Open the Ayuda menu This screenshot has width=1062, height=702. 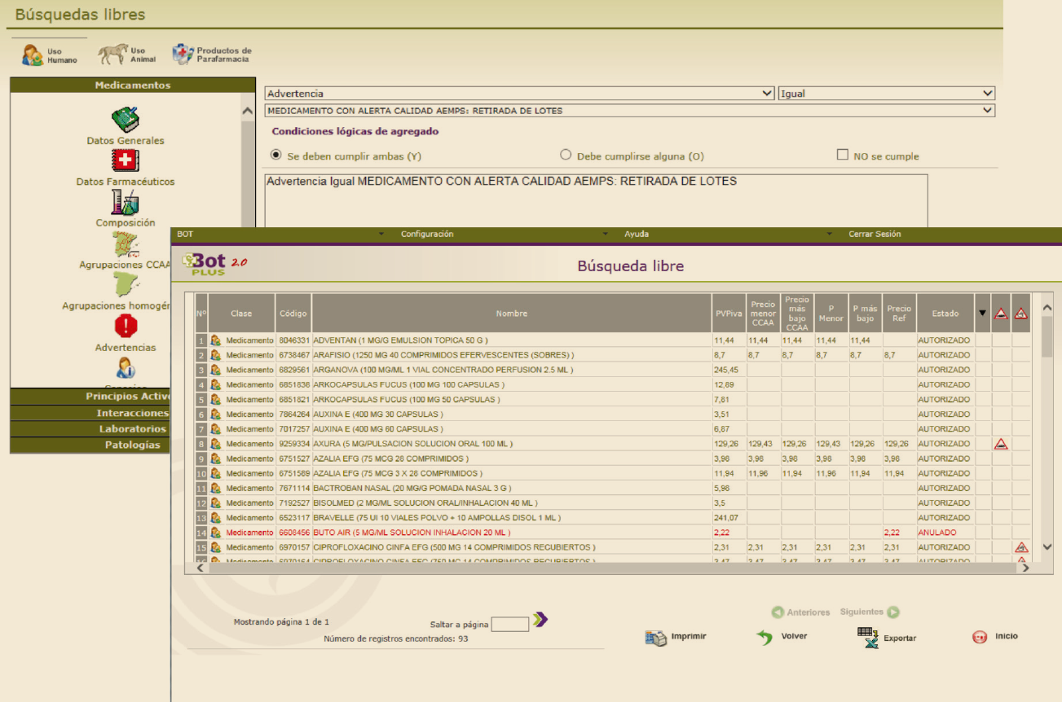click(x=637, y=235)
